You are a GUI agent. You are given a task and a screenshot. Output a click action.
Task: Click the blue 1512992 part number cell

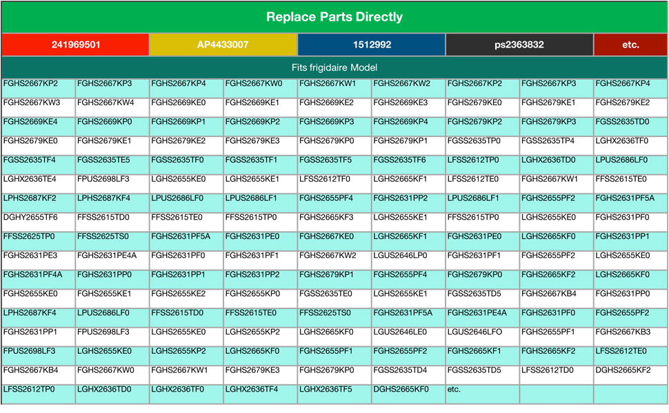point(372,45)
